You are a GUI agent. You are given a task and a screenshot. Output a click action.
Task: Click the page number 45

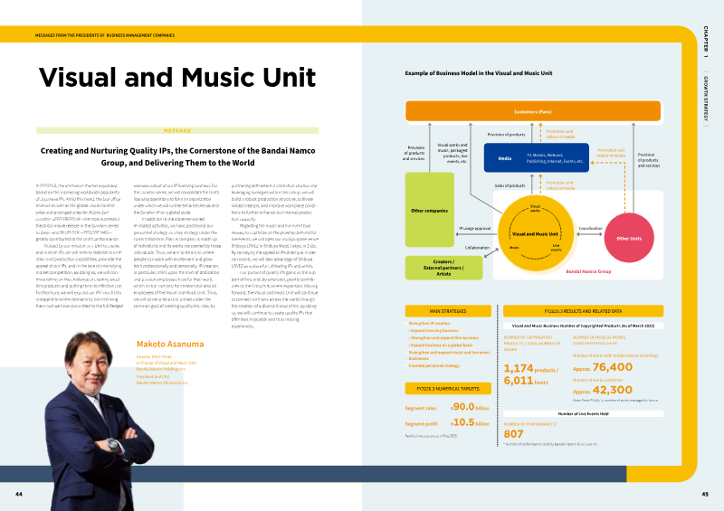tap(705, 495)
